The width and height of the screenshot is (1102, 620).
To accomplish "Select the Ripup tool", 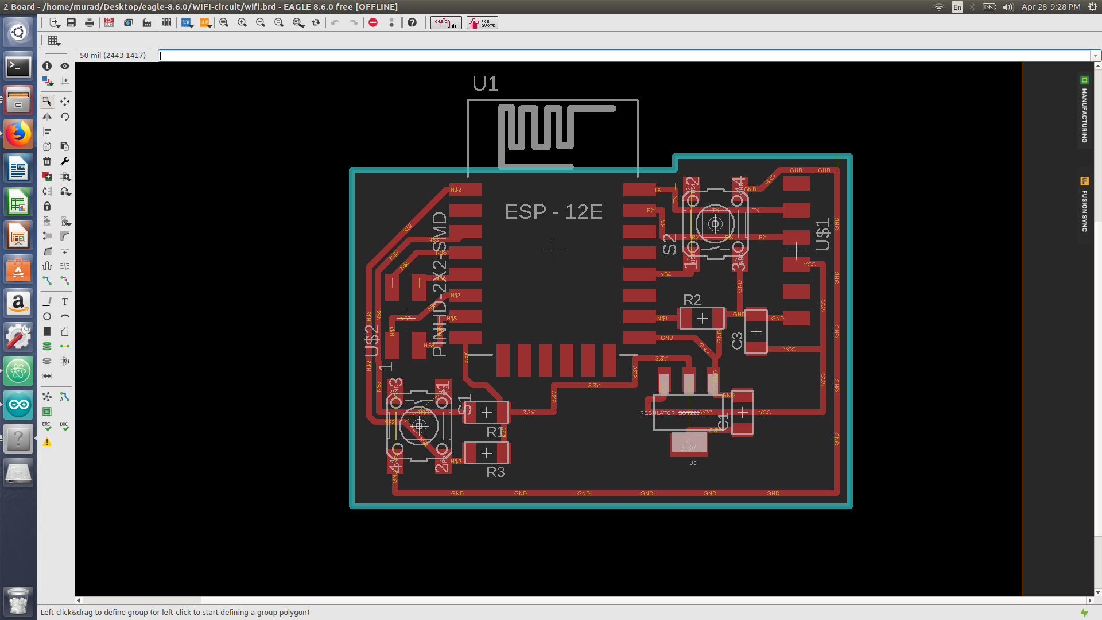I will 65,281.
